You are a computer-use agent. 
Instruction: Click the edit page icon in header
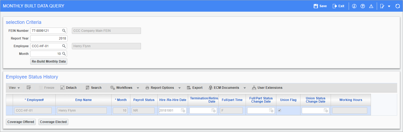(x=382, y=6)
